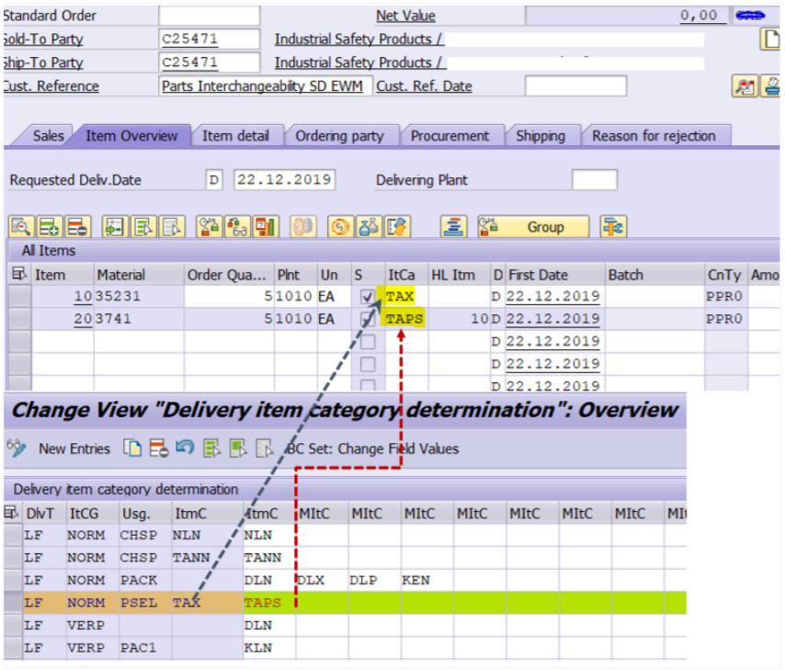The image size is (785, 670).
Task: Click the item details magnifier icon
Action: pyautogui.click(x=20, y=226)
